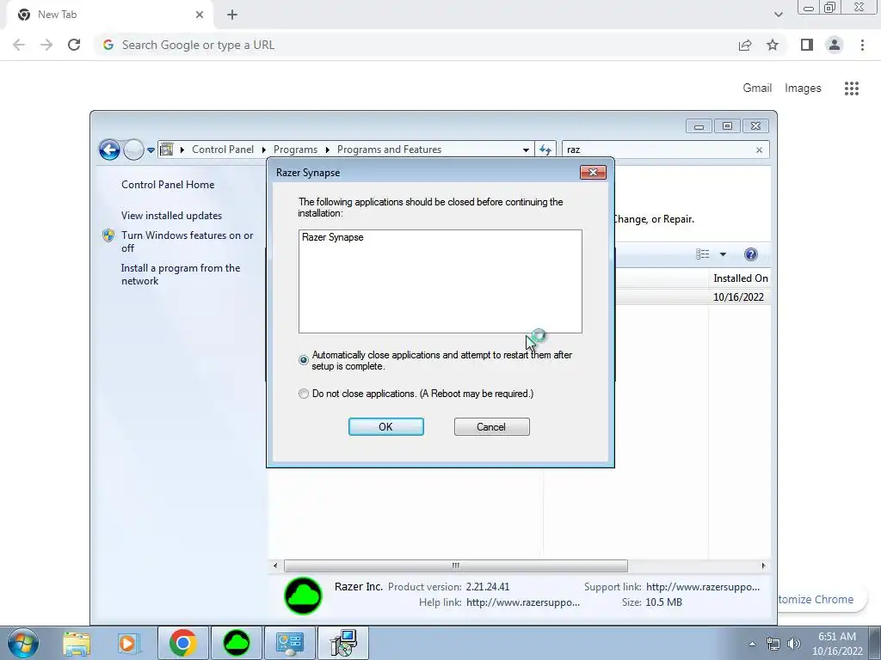Open Images link in Chrome
Screen dimensions: 881x660
tap(803, 89)
